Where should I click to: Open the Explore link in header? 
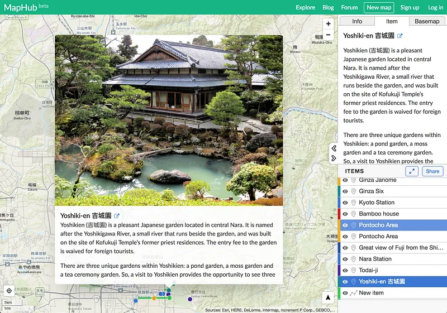(306, 7)
